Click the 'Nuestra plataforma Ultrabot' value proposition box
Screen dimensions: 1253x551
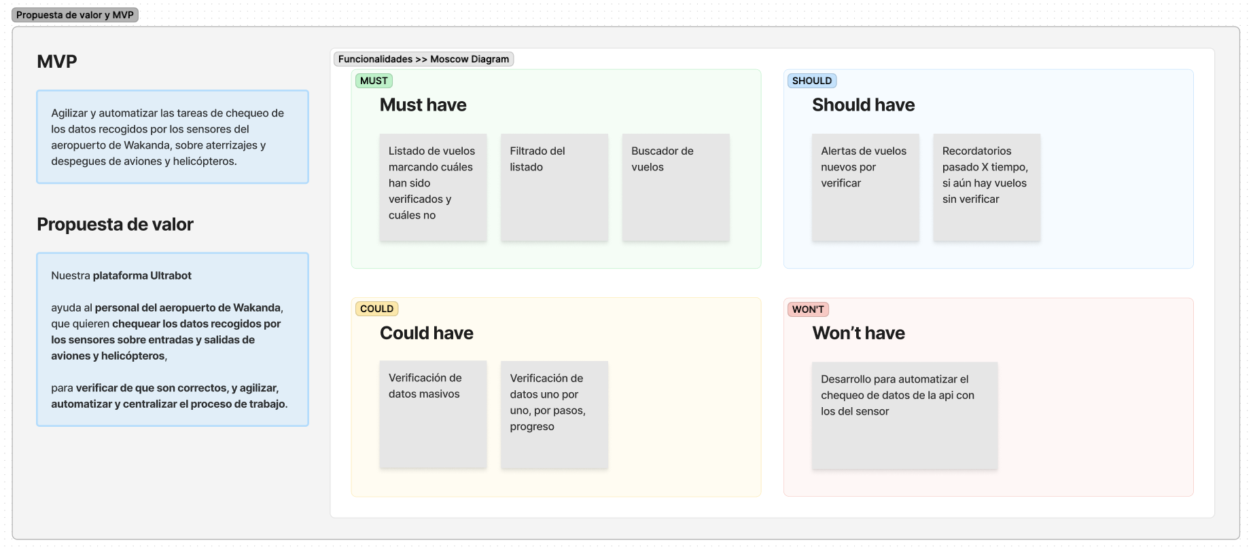pyautogui.click(x=173, y=339)
